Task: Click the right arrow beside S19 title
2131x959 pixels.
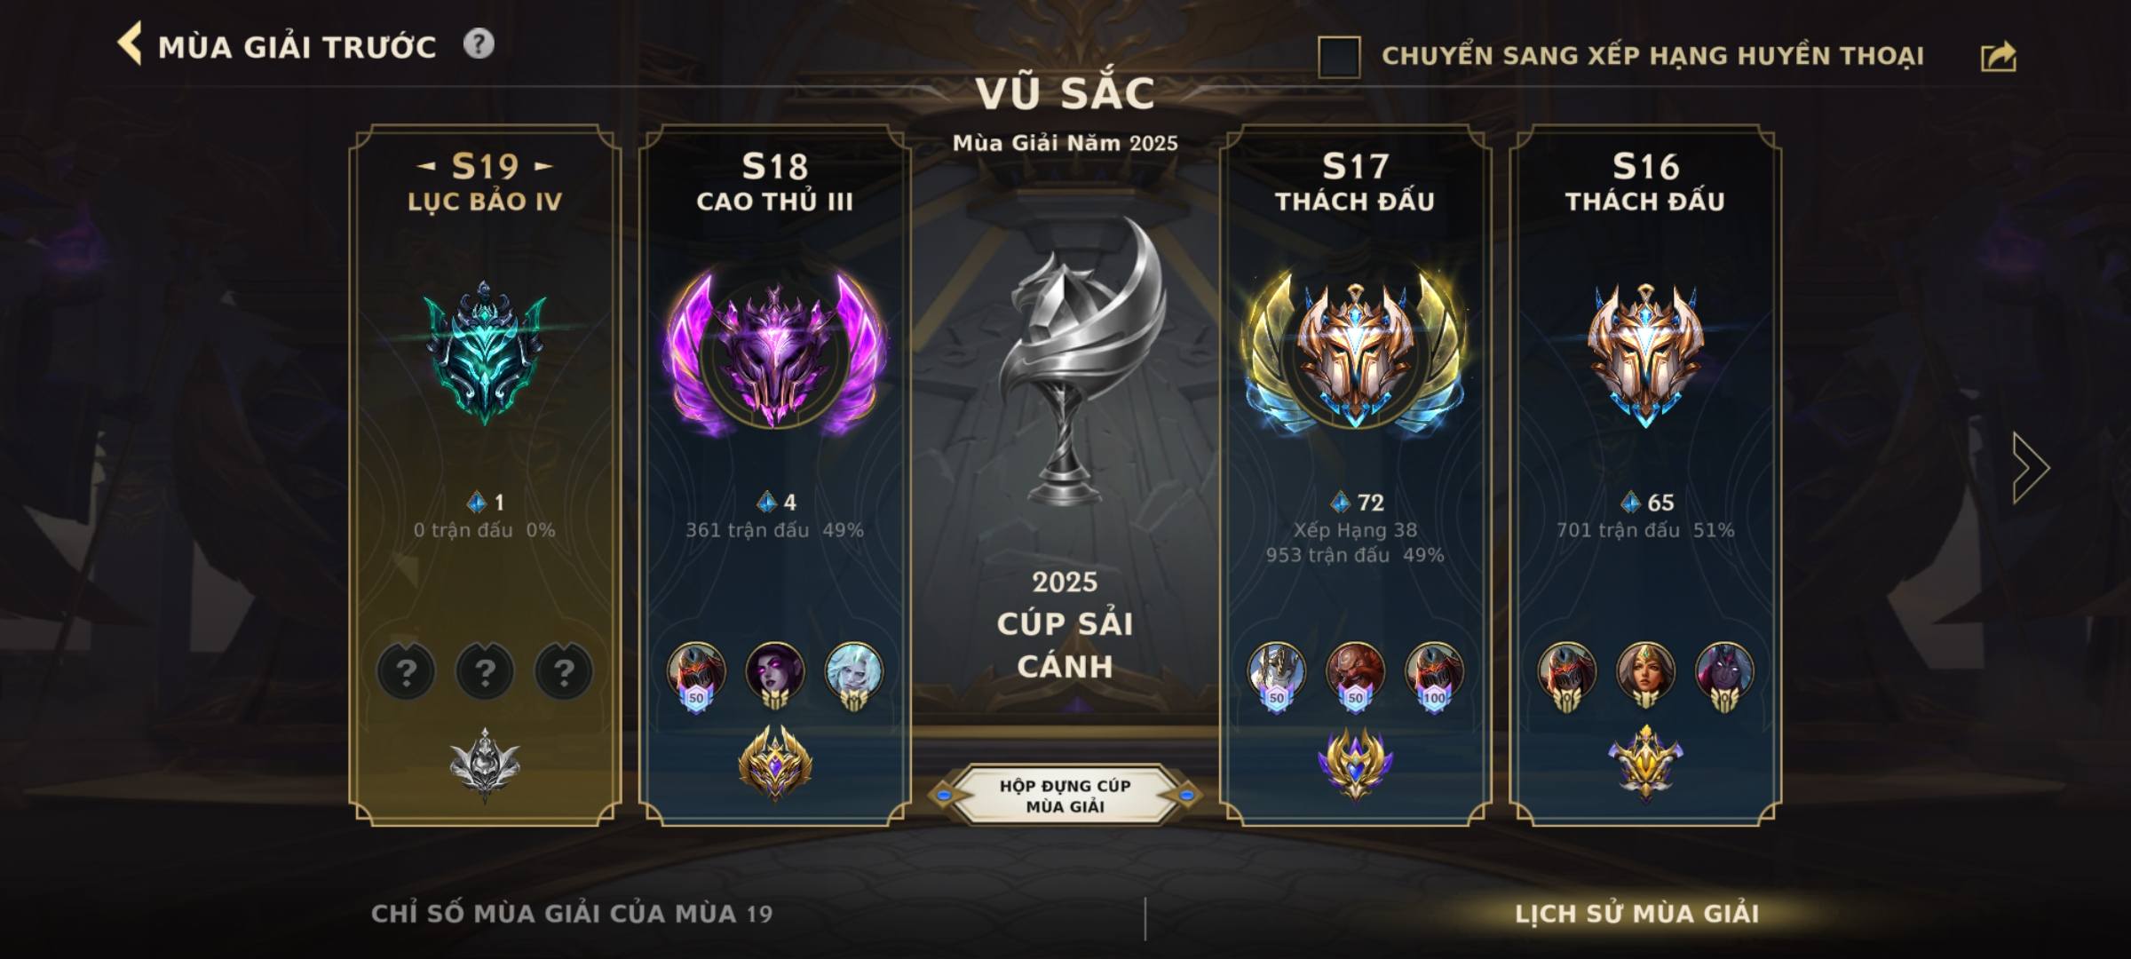Action: click(x=544, y=166)
